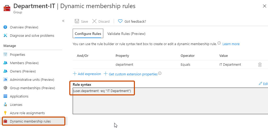Open the Learn more link
This screenshot has width=268, height=128.
pos(231,44)
